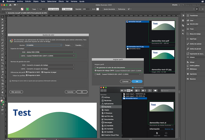Open the RGB color management policy dropdown
This screenshot has height=140, width=205.
(50, 65)
